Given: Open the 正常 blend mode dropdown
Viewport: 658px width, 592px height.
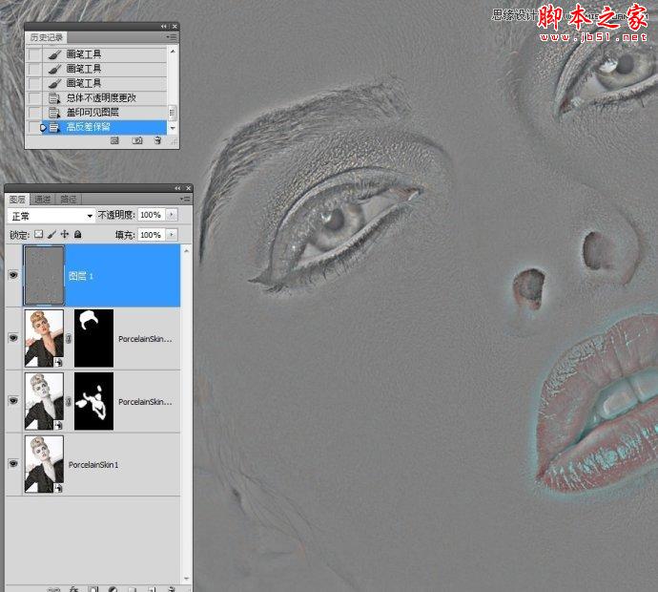Looking at the screenshot, I should click(x=51, y=216).
